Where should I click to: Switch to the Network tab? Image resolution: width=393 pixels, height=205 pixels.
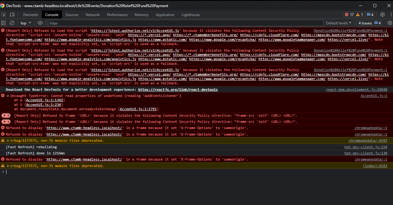tap(93, 15)
